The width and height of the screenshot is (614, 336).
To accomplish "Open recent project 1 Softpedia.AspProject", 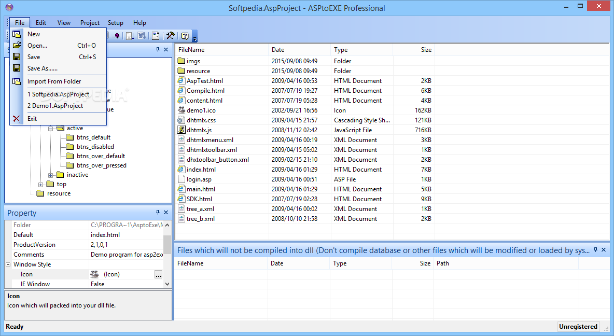I will (58, 94).
